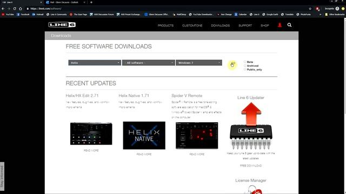Image resolution: width=346 pixels, height=194 pixels.
Task: Open YouTube Downloader bookmark
Action: coord(201,15)
